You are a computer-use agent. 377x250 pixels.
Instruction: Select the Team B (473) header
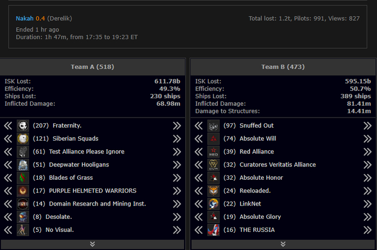tap(283, 67)
